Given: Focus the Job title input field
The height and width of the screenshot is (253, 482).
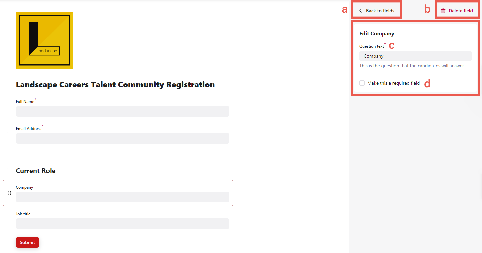Looking at the screenshot, I should (x=123, y=224).
